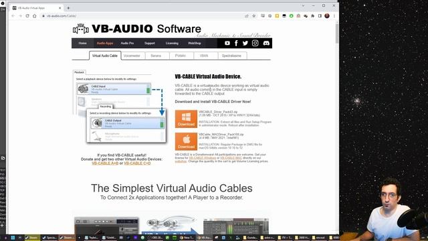Follow the VB-CABLE C+D link

137,163
